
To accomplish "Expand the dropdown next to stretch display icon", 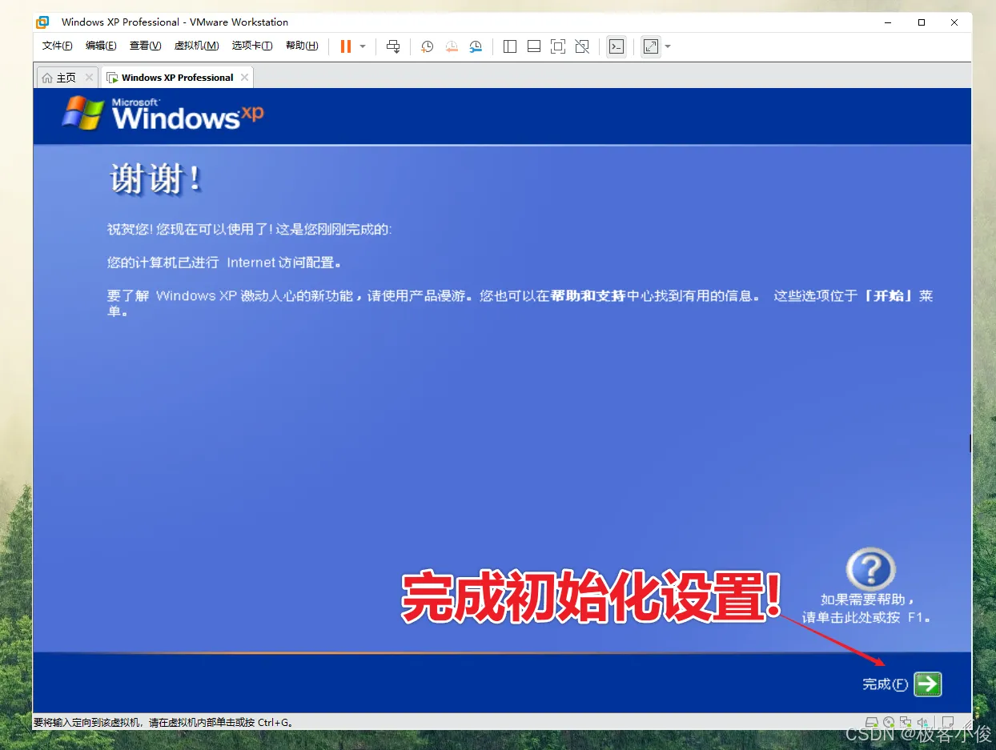I will 668,46.
